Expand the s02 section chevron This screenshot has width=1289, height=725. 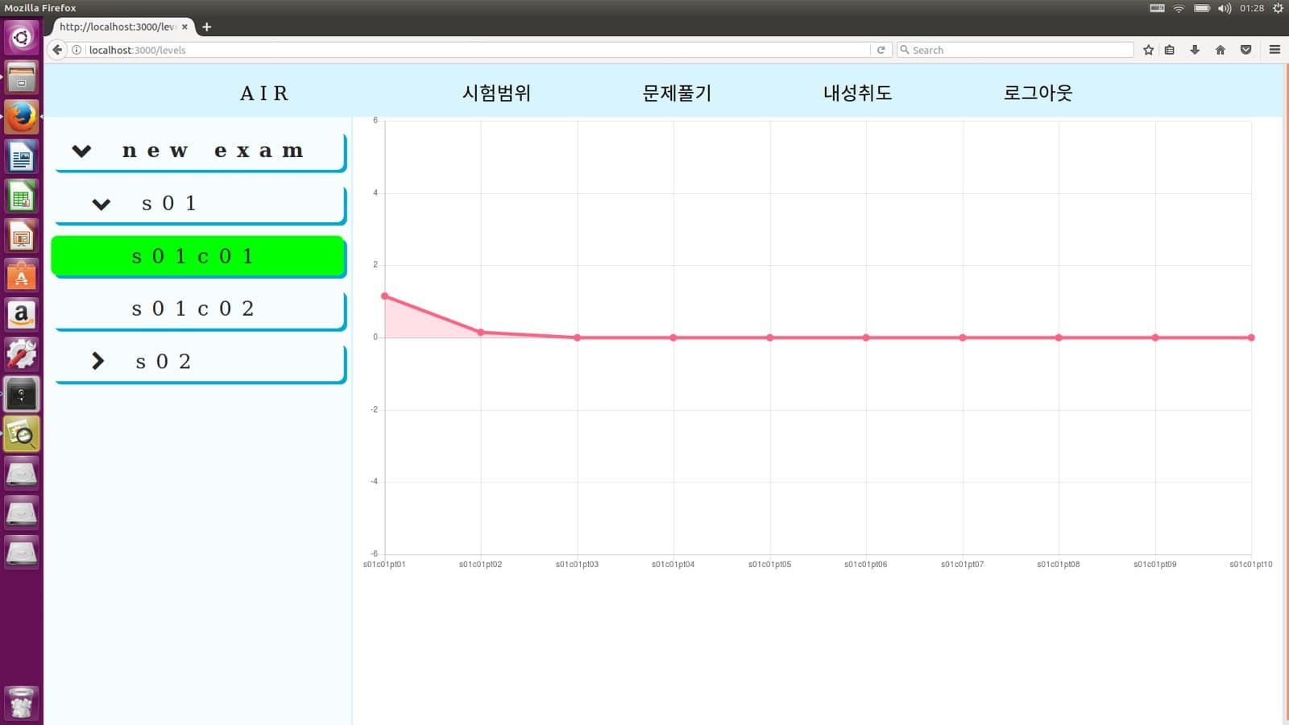(x=98, y=361)
